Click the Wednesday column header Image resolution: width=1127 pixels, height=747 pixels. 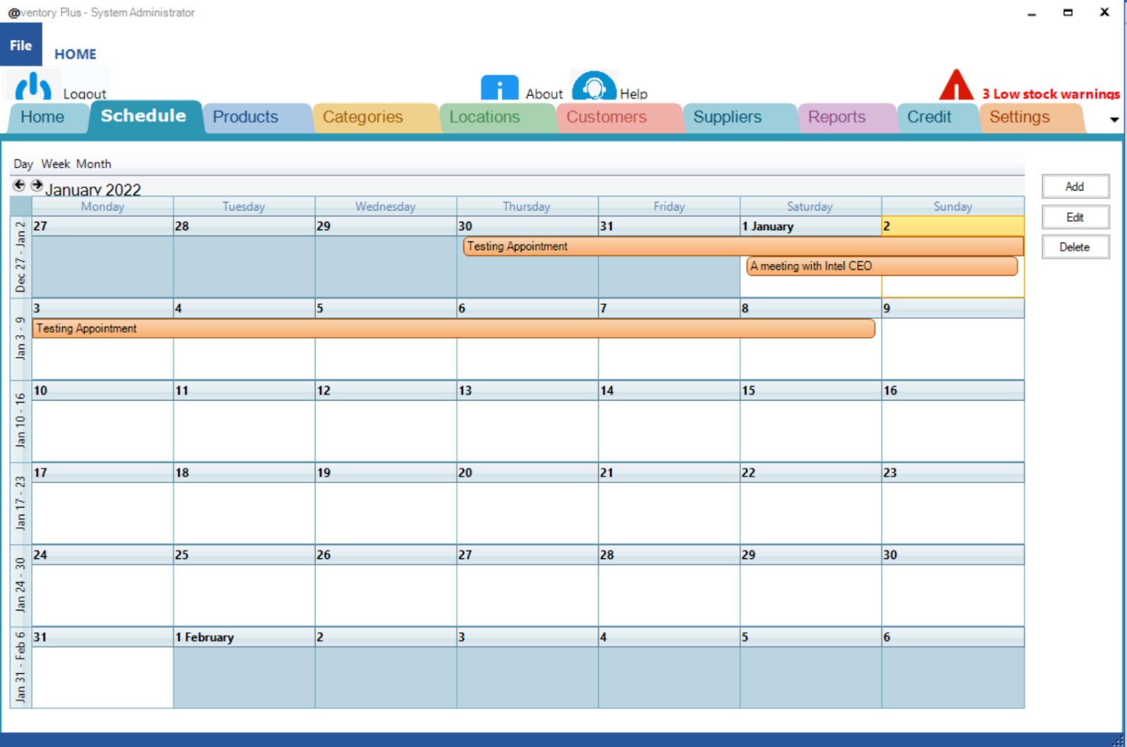click(386, 206)
